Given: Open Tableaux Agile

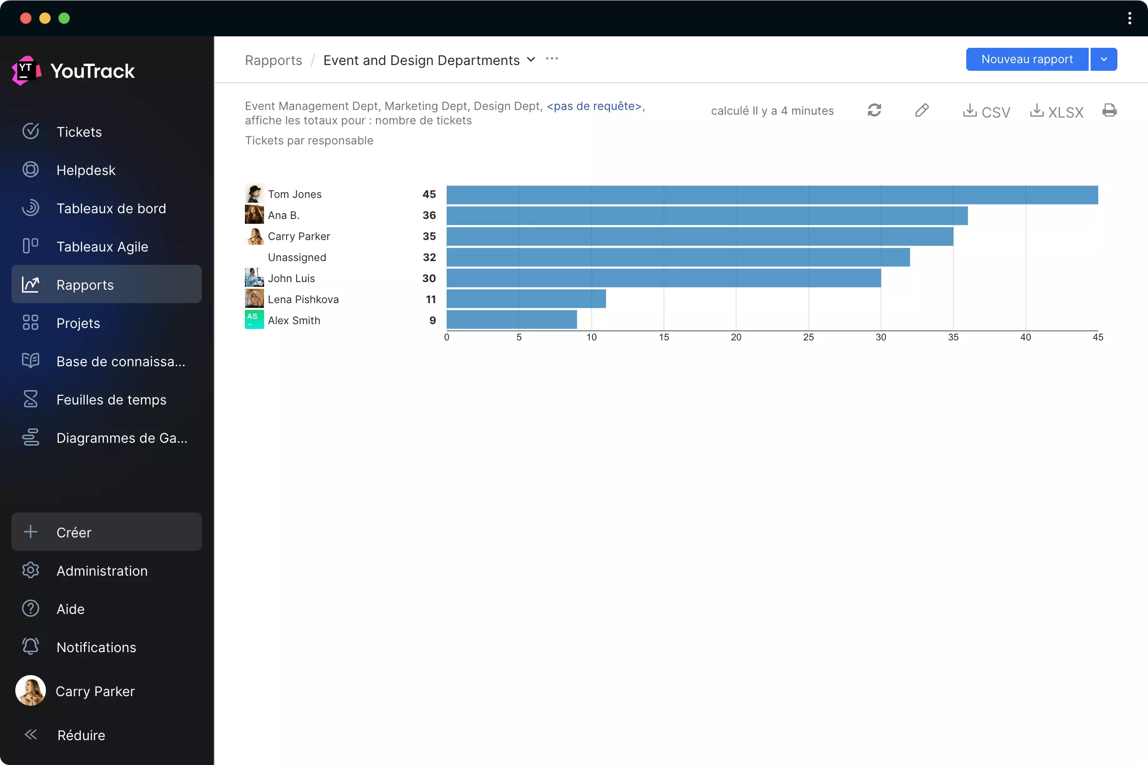Looking at the screenshot, I should coord(102,246).
